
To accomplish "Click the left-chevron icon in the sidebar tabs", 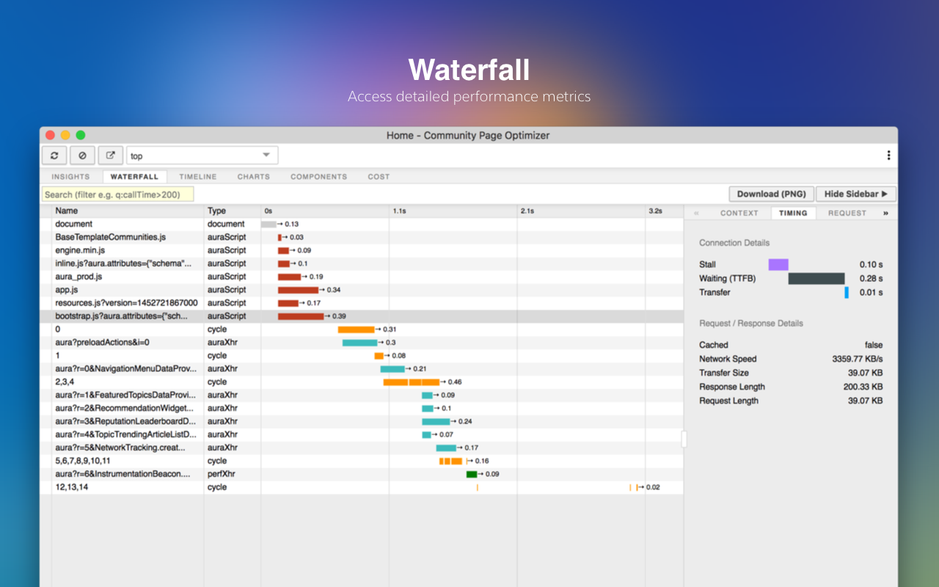I will [695, 213].
